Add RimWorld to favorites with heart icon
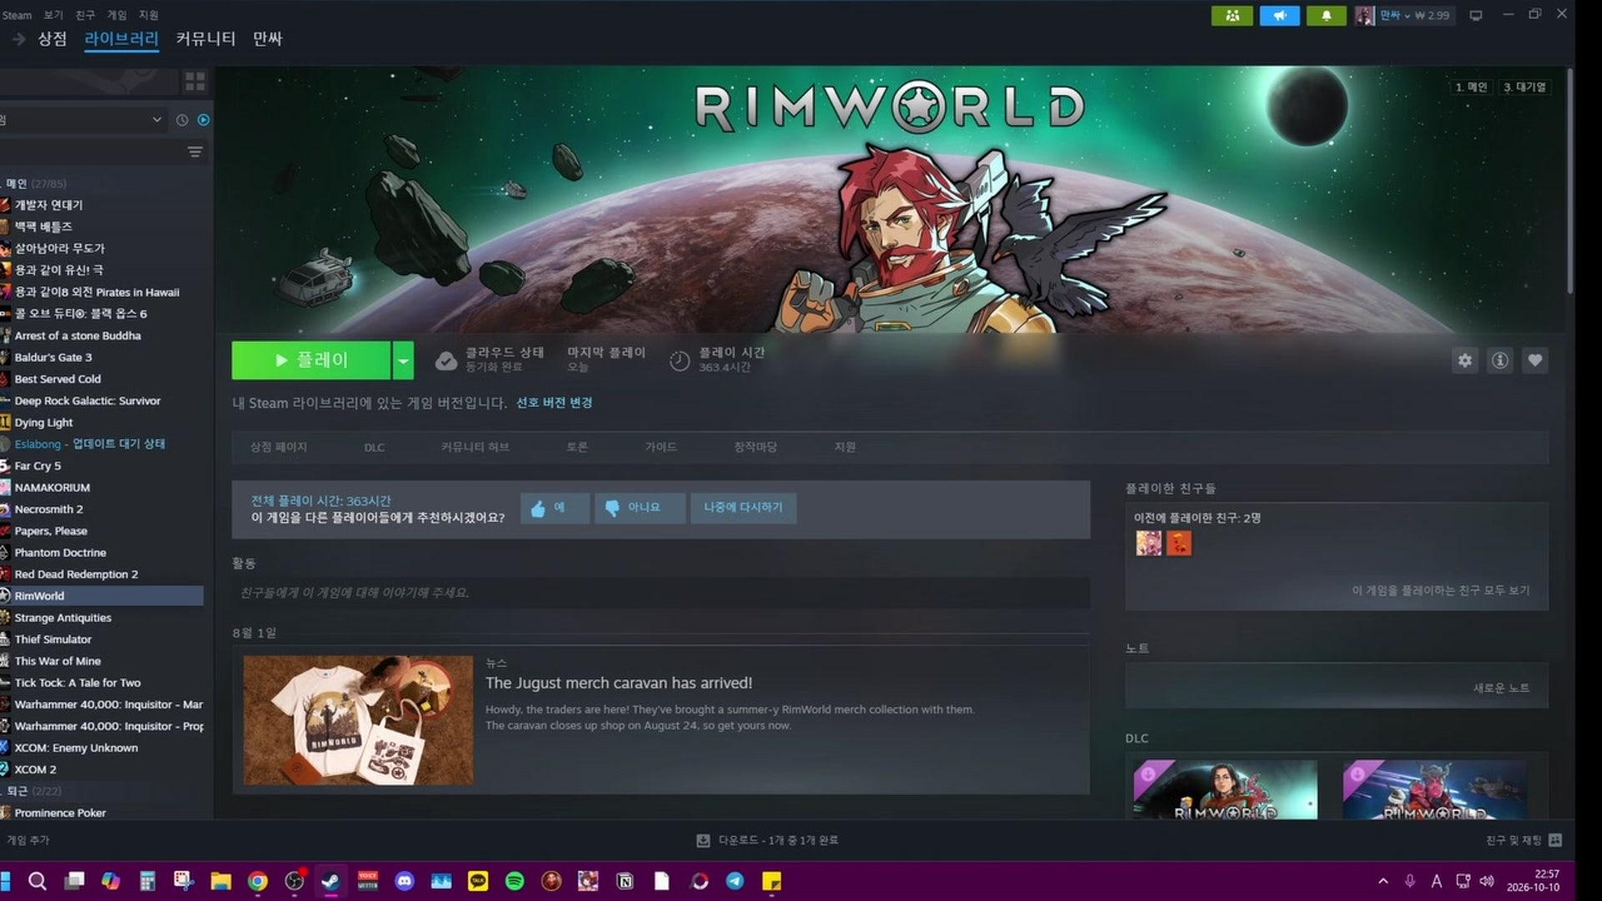1602x901 pixels. (x=1535, y=360)
